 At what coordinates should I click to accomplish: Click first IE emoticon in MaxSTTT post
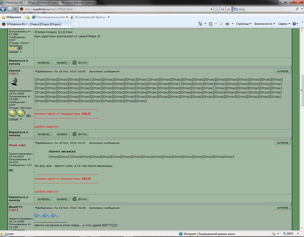click(38, 216)
